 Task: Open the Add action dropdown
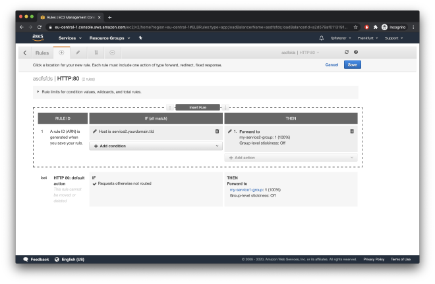coord(291,158)
